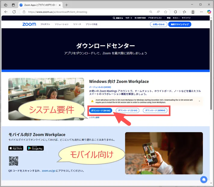The height and width of the screenshot is (187, 214).
Task: Open the browser extensions icon
Action: [x=176, y=12]
